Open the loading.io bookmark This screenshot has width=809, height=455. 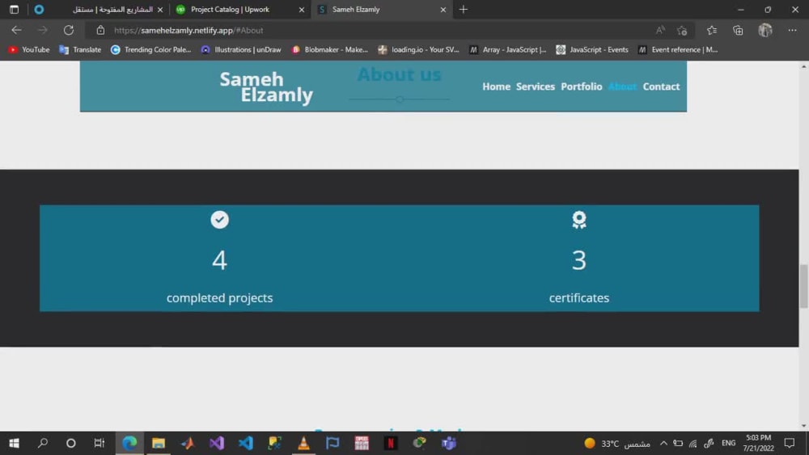[x=418, y=49]
